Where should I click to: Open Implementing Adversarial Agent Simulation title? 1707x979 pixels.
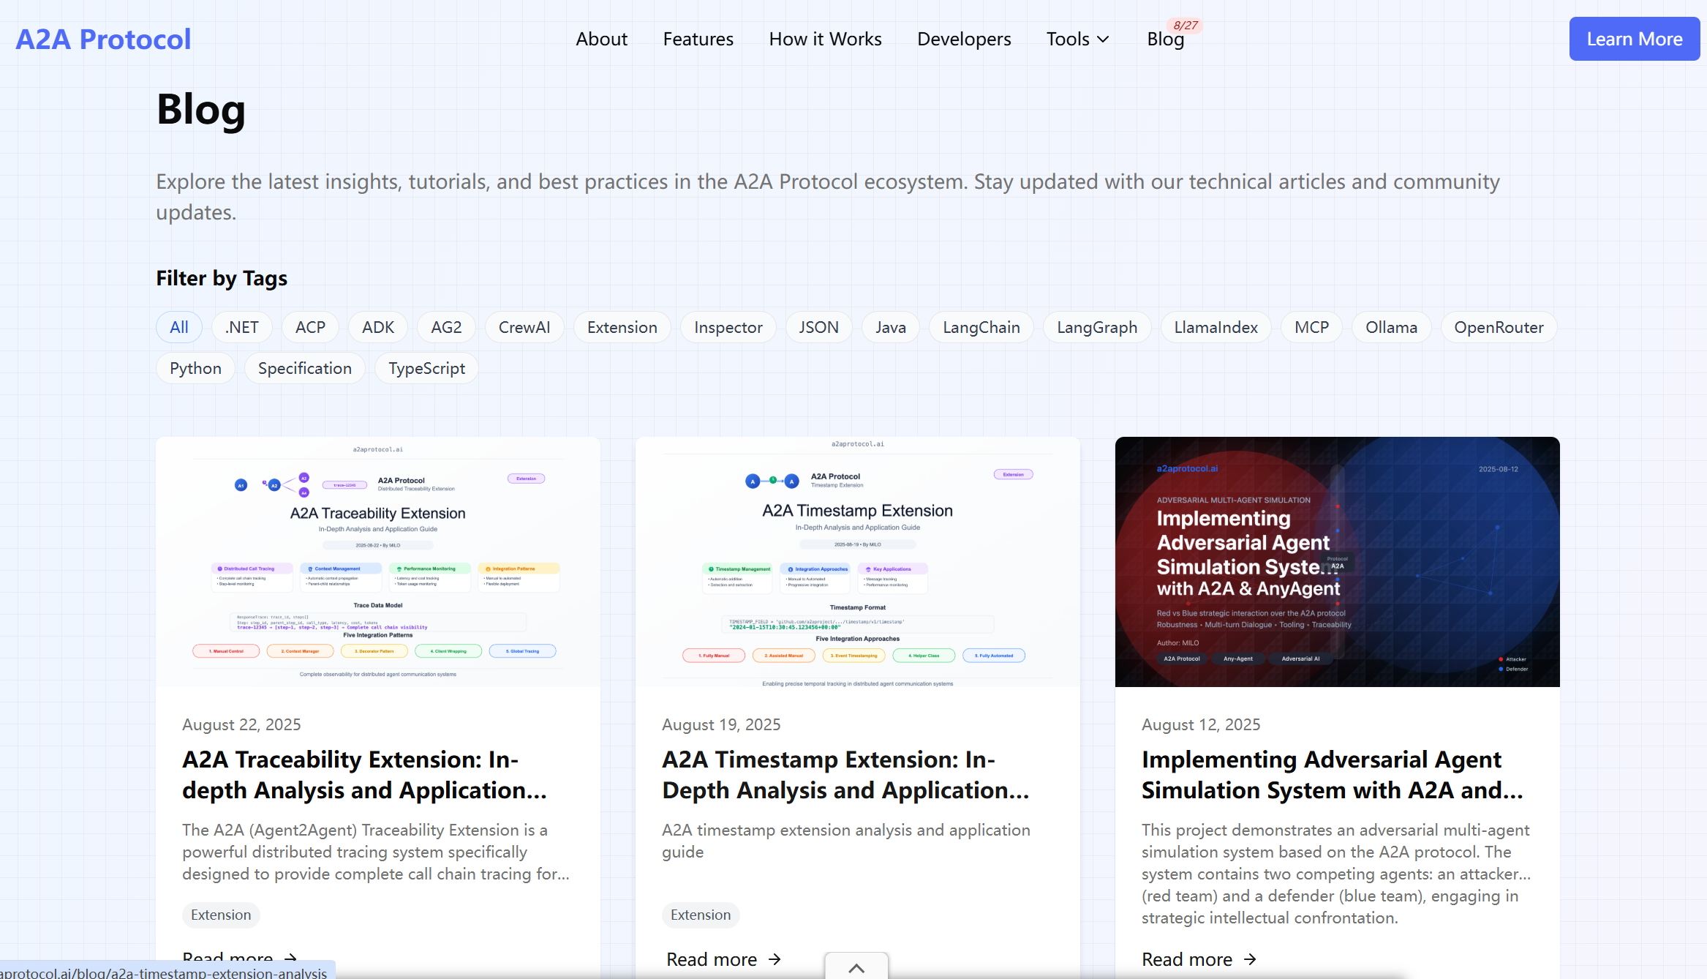click(x=1333, y=775)
